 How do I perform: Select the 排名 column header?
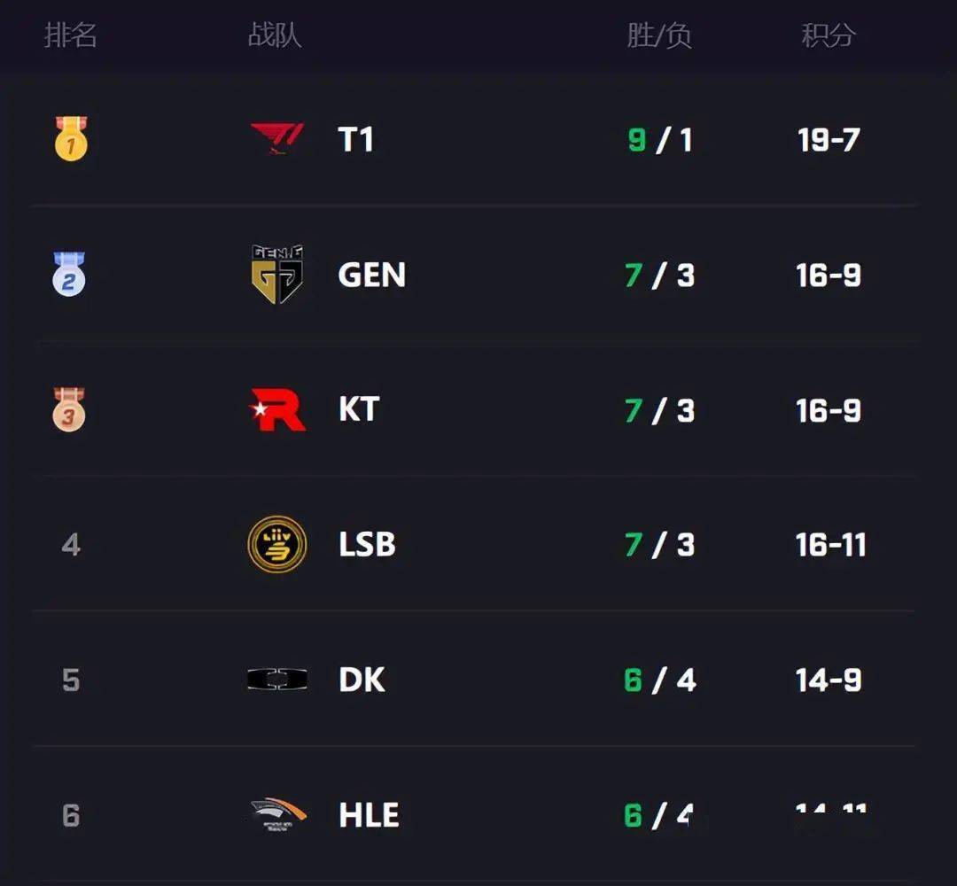click(71, 35)
